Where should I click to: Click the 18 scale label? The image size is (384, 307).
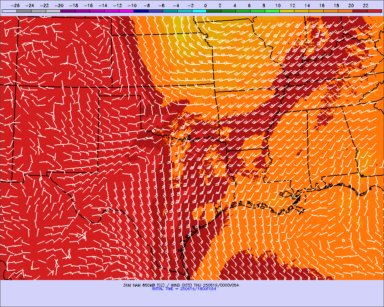pos(336,5)
